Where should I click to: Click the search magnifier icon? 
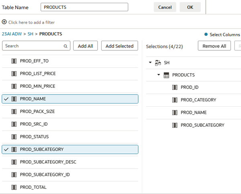[x=65, y=46]
